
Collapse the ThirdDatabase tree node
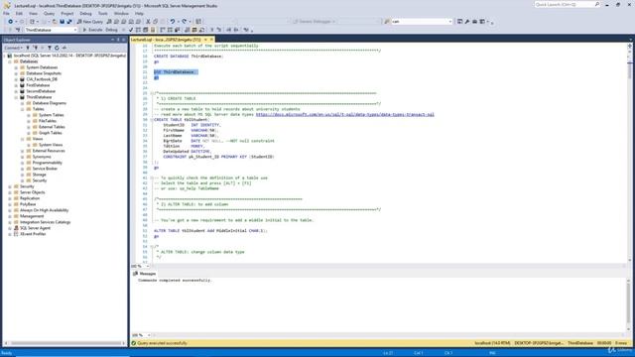coord(16,97)
